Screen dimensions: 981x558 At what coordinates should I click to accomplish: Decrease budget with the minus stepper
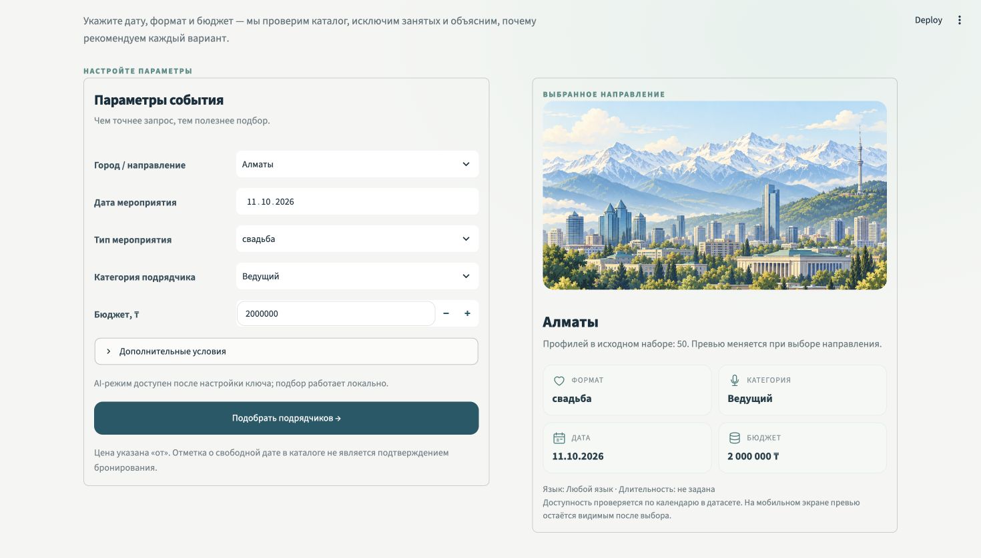446,313
